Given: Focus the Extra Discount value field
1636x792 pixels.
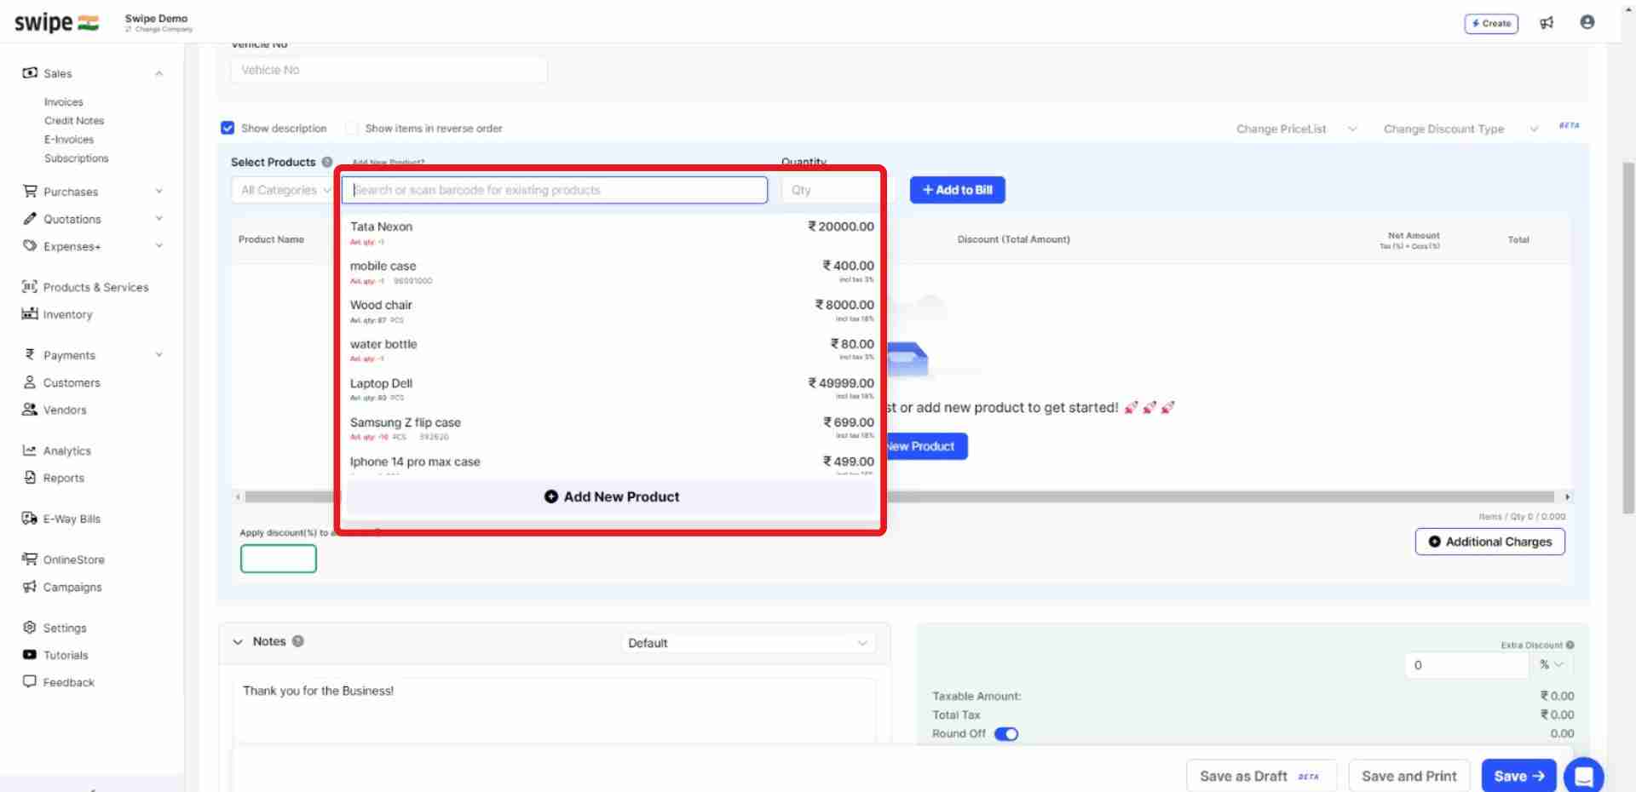Looking at the screenshot, I should click(1467, 665).
